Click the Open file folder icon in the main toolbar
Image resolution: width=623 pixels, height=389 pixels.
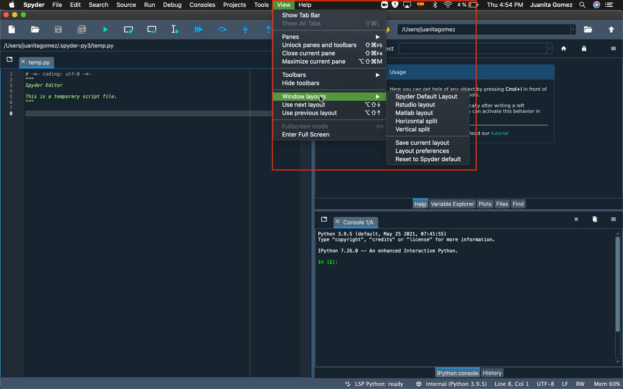[x=35, y=30]
